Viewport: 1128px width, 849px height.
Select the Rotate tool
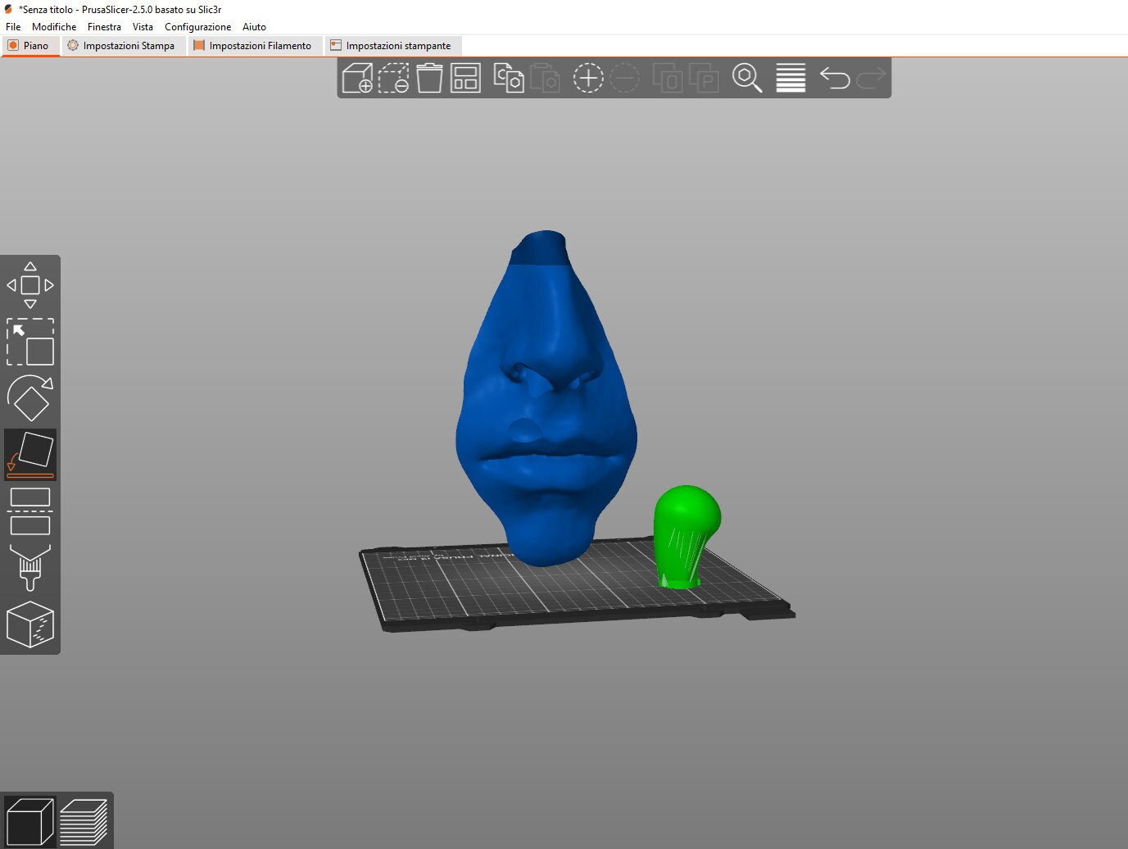pyautogui.click(x=30, y=399)
